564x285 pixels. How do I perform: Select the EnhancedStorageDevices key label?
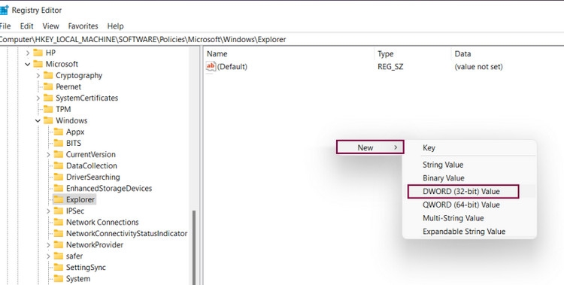(109, 188)
